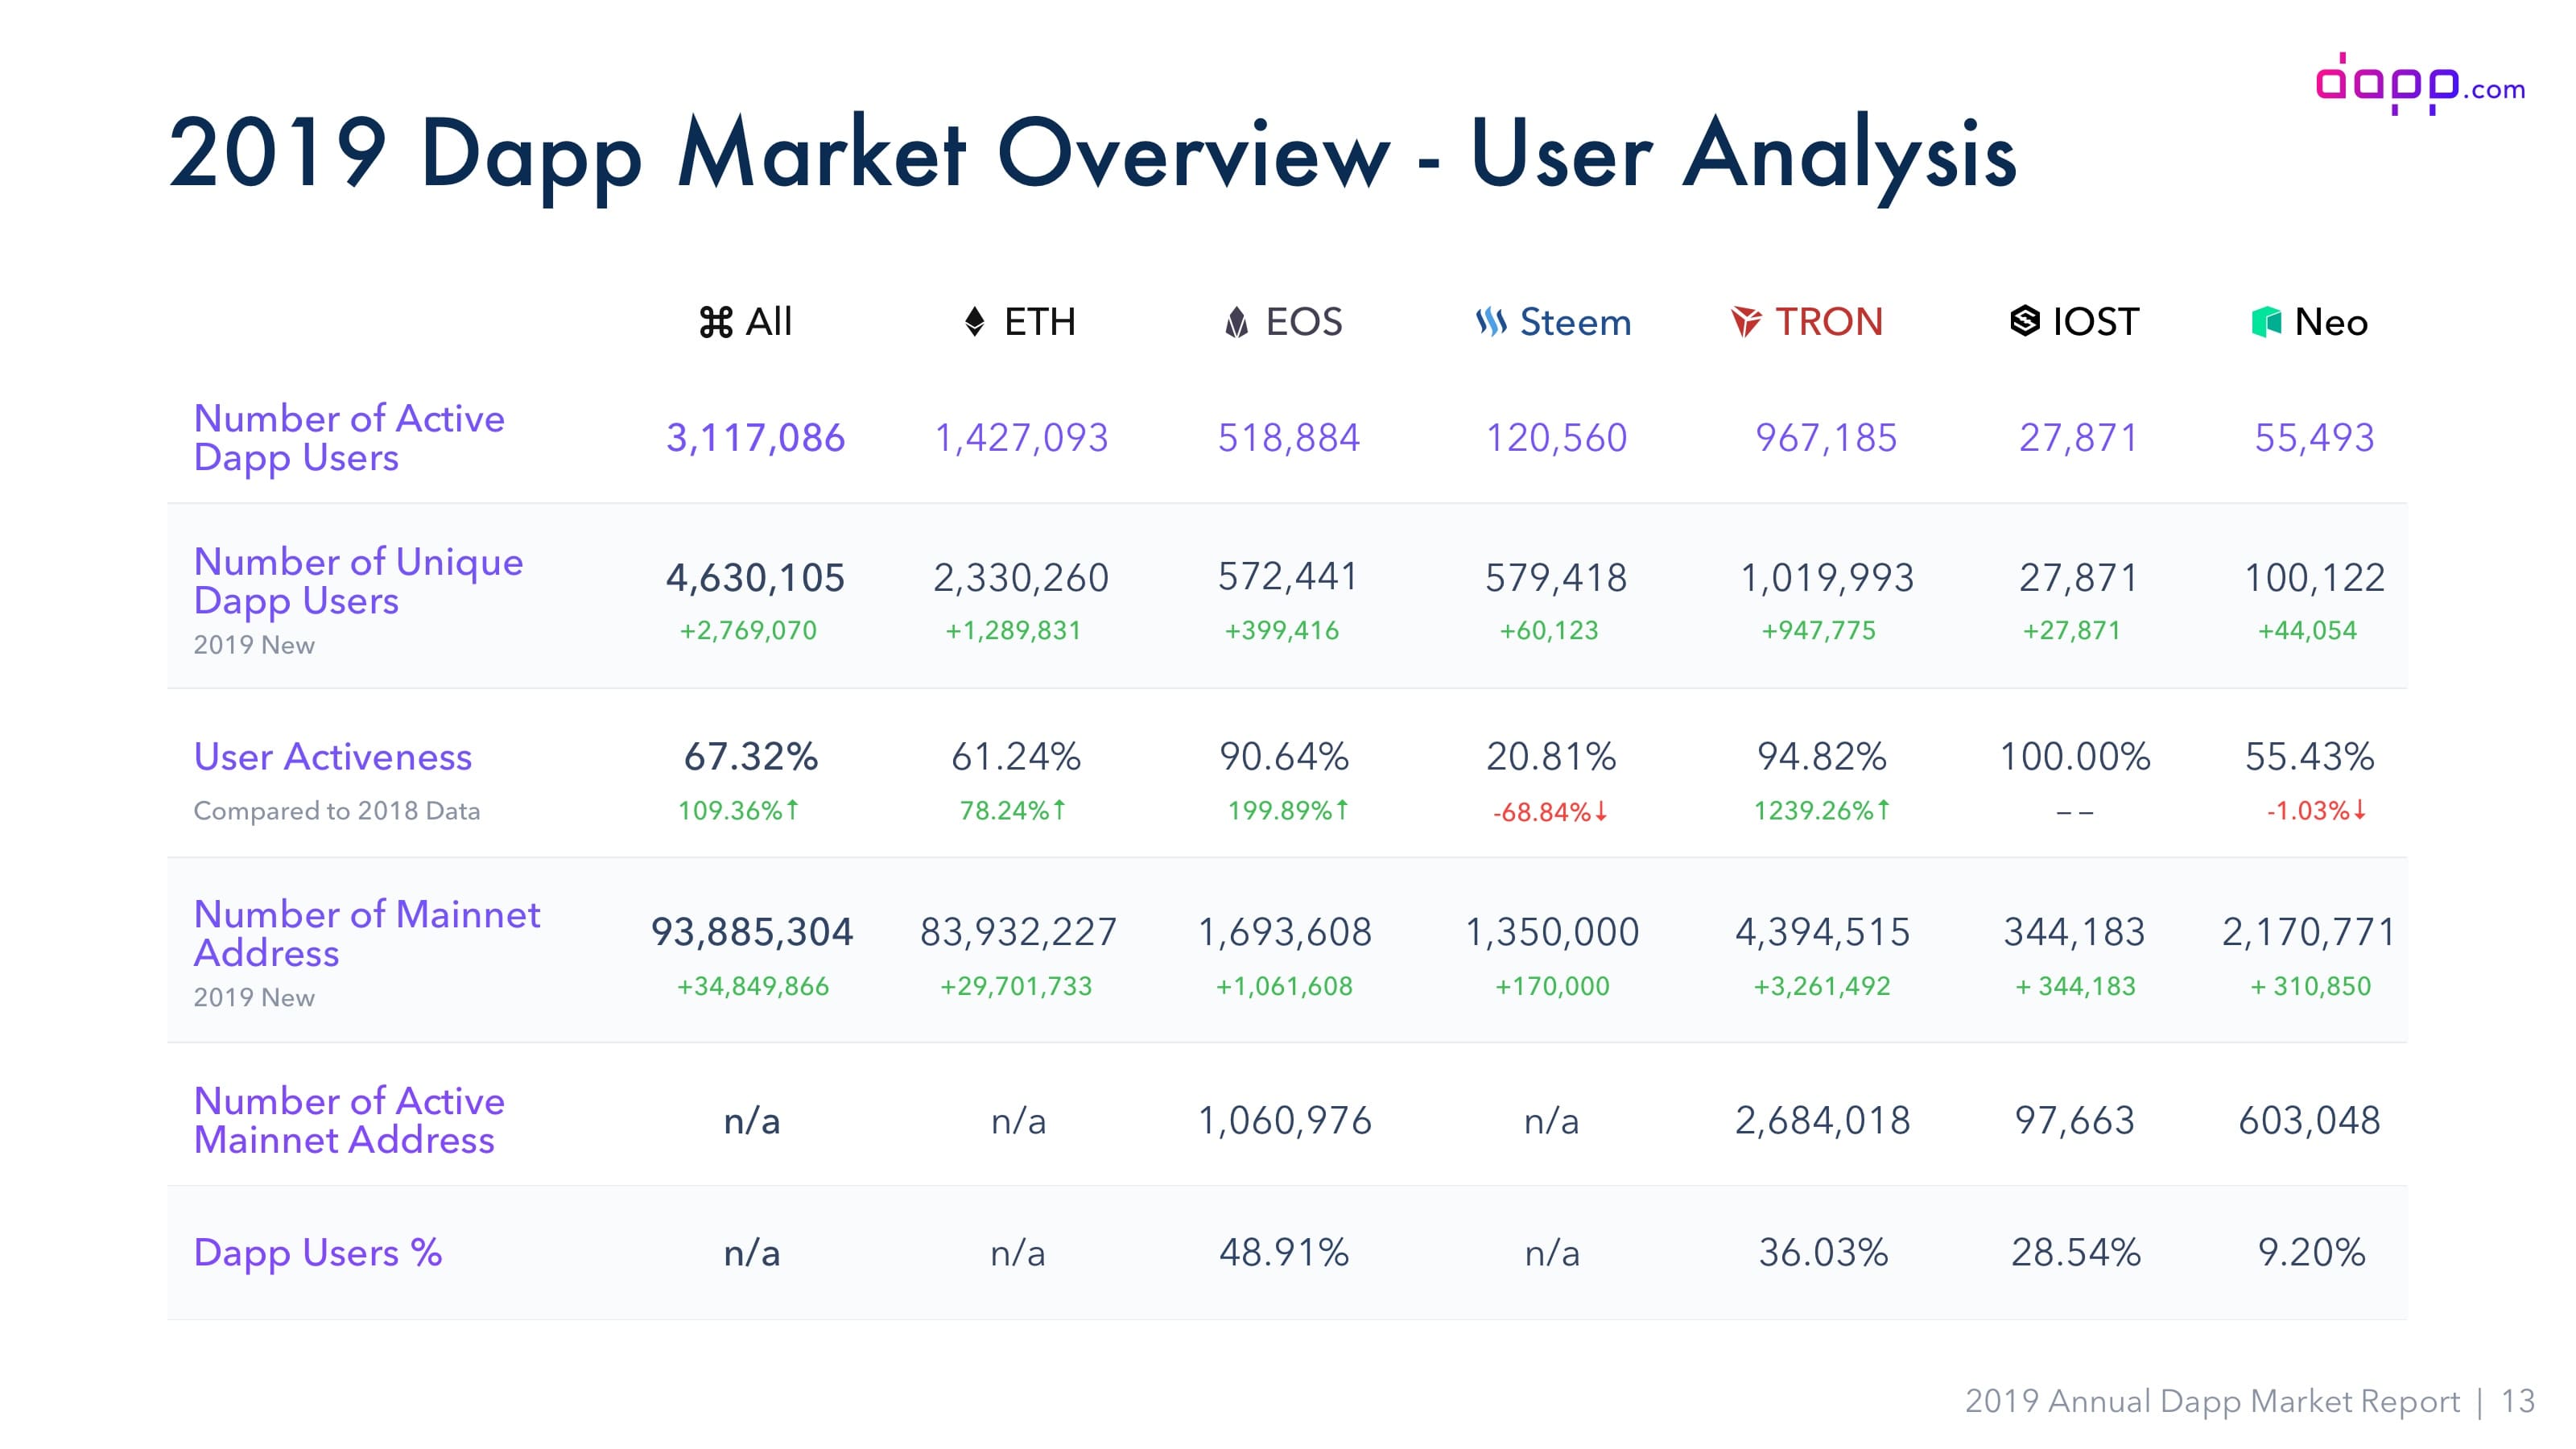Click the Steem -68.84% decrease figure

(x=1549, y=812)
